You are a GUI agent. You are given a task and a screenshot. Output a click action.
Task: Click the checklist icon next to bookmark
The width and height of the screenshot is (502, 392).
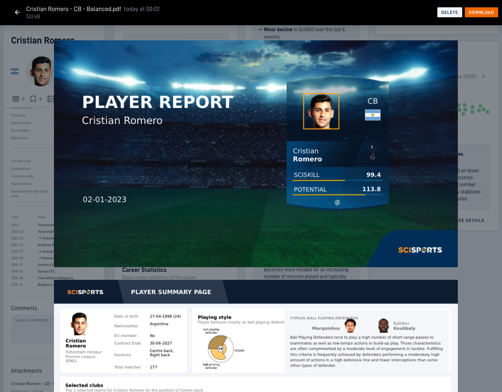click(50, 99)
